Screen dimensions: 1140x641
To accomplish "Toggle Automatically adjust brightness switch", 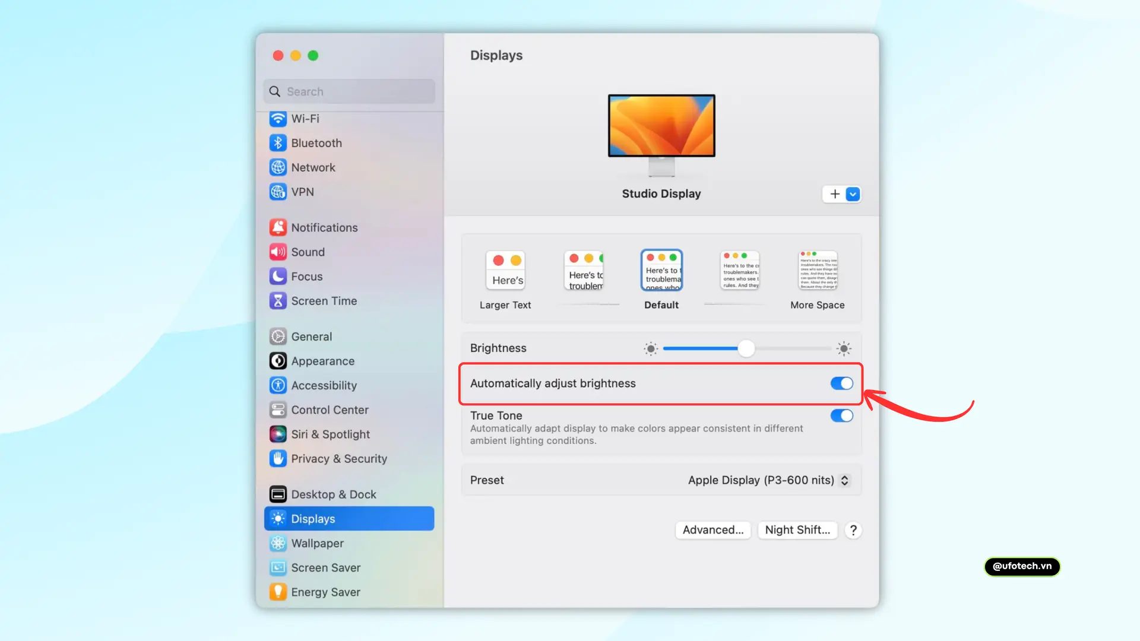I will (841, 383).
